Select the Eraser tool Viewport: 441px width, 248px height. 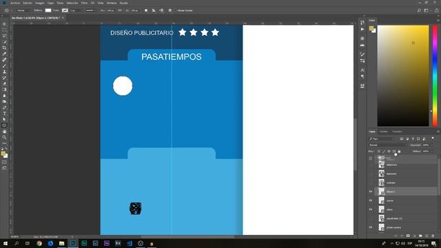[x=4, y=83]
